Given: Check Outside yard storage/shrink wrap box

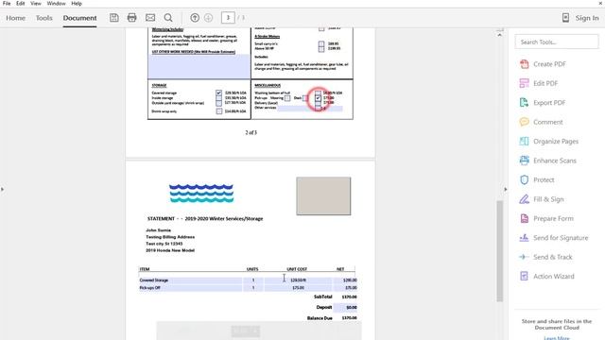Looking at the screenshot, I should click(x=218, y=103).
